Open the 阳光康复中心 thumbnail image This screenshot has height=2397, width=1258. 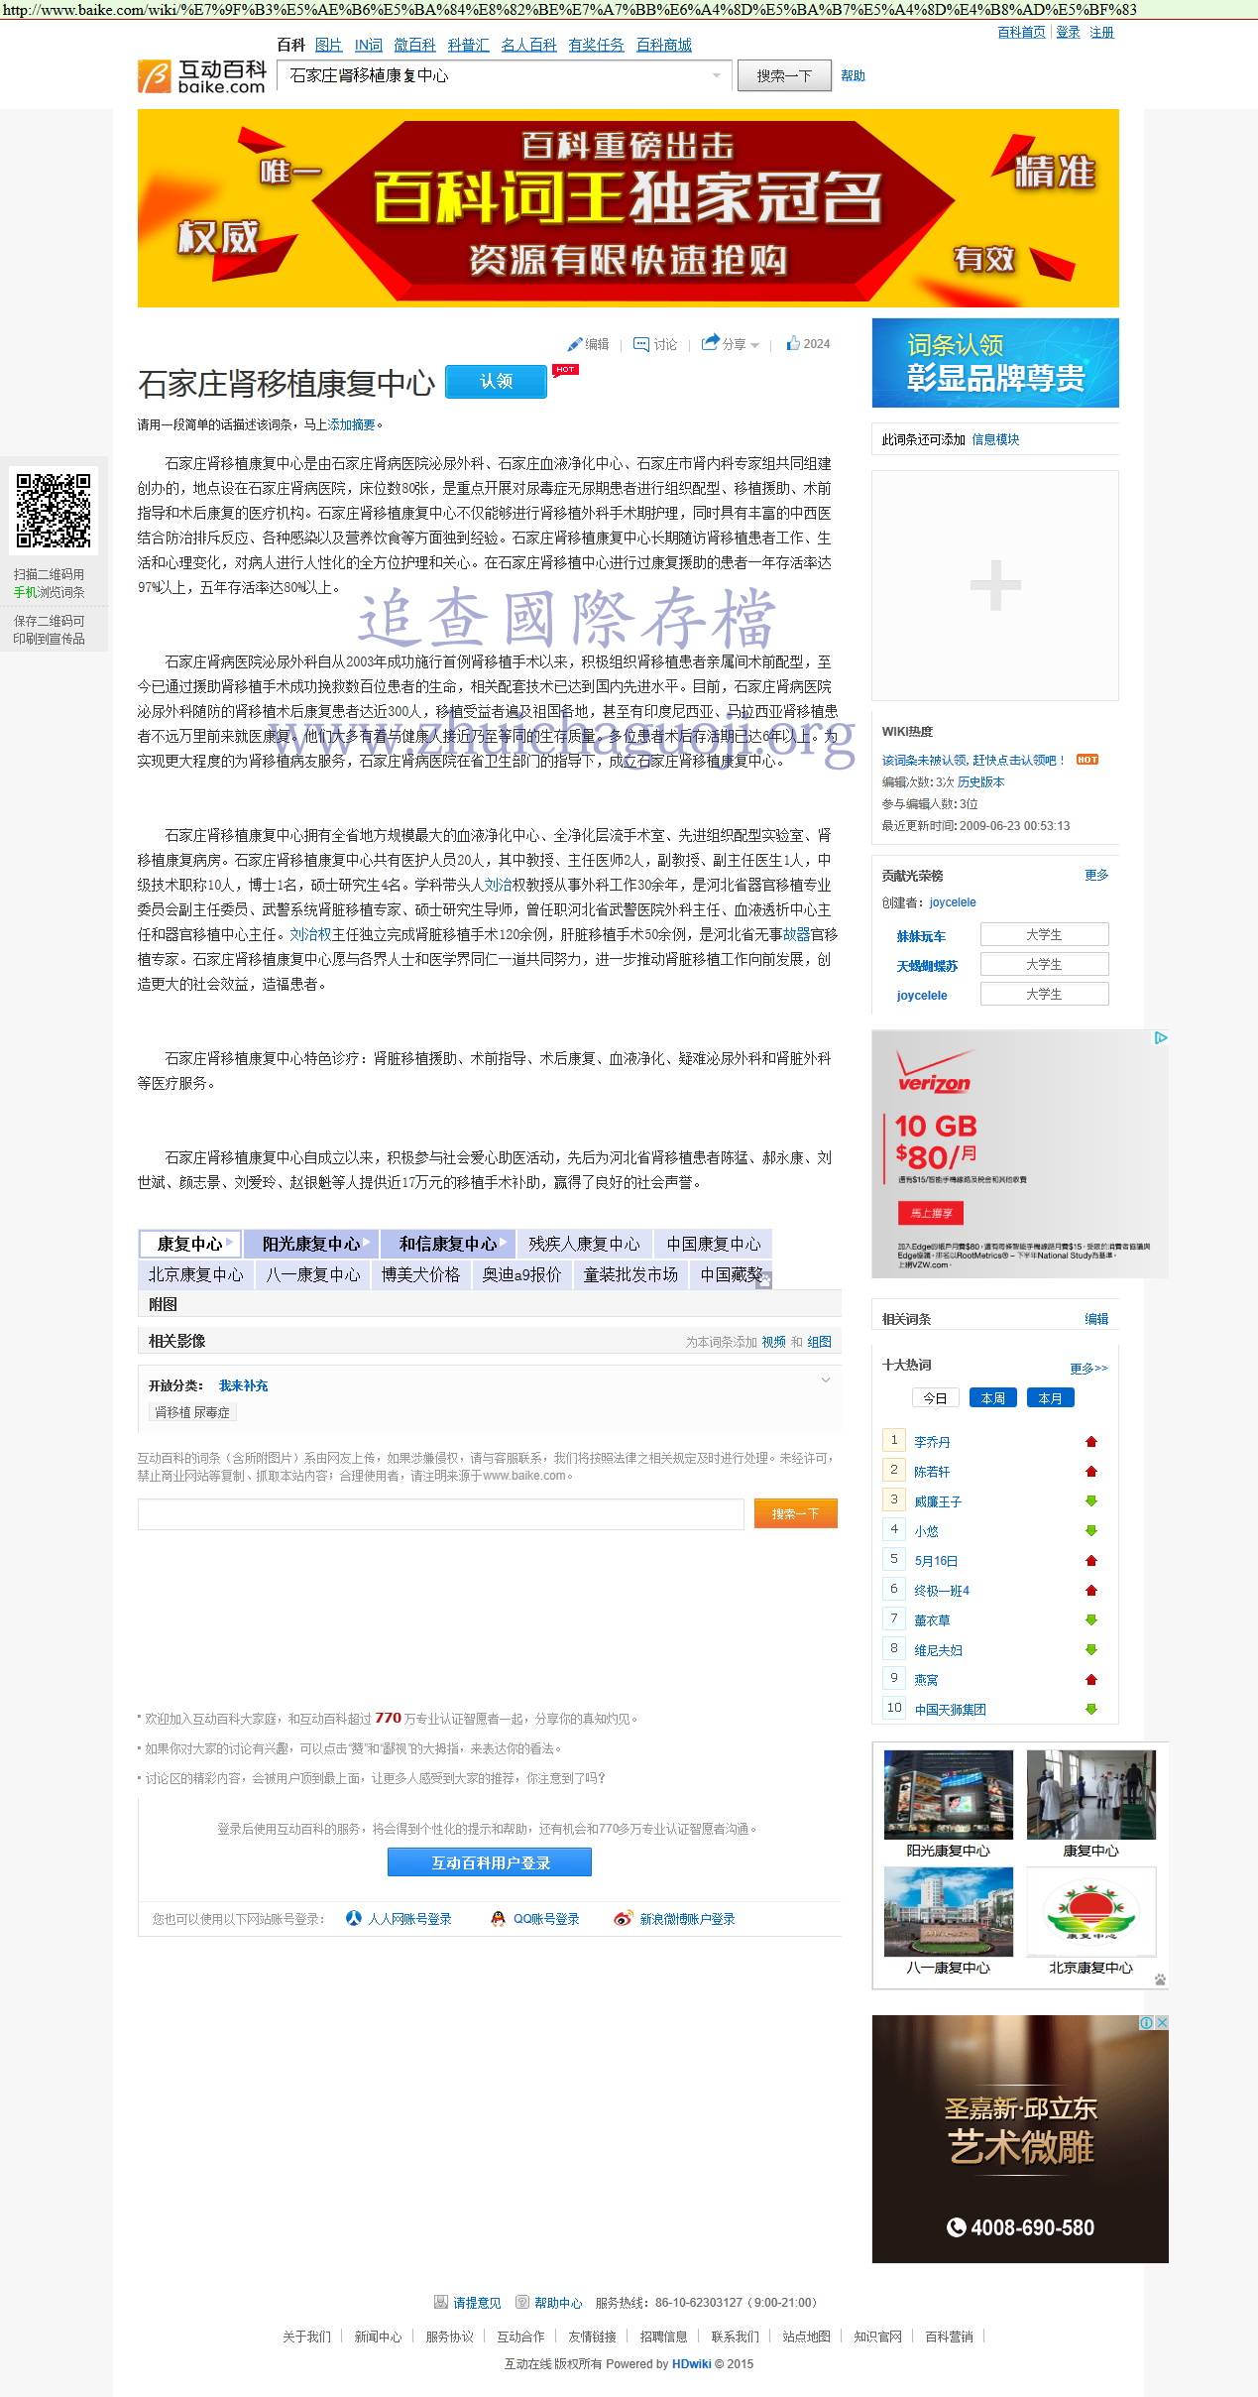click(948, 1794)
